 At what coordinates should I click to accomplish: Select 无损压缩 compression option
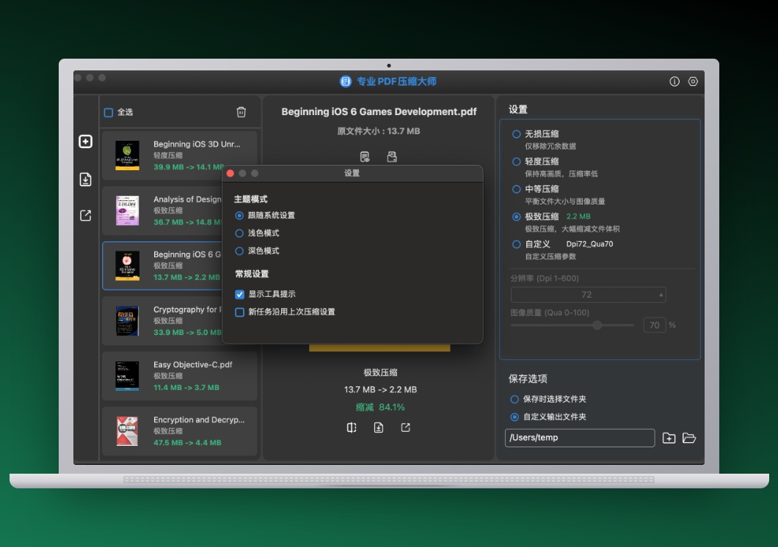[x=517, y=134]
